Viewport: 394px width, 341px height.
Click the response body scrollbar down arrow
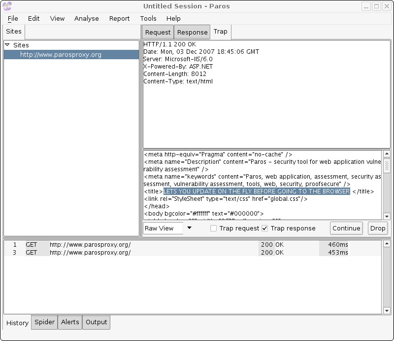(x=387, y=216)
